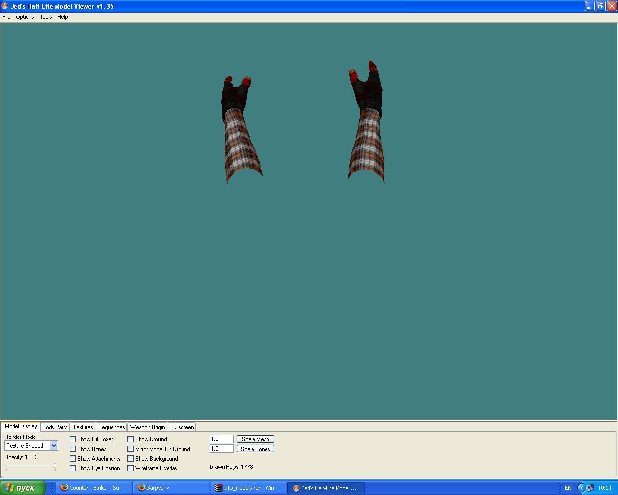
Task: Click the Opacity slider handle
Action: pyautogui.click(x=55, y=466)
